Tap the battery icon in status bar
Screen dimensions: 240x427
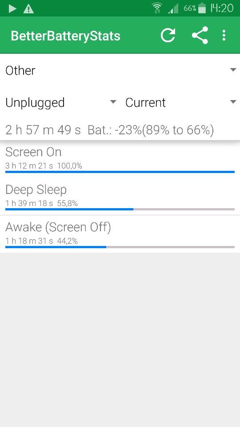click(202, 8)
